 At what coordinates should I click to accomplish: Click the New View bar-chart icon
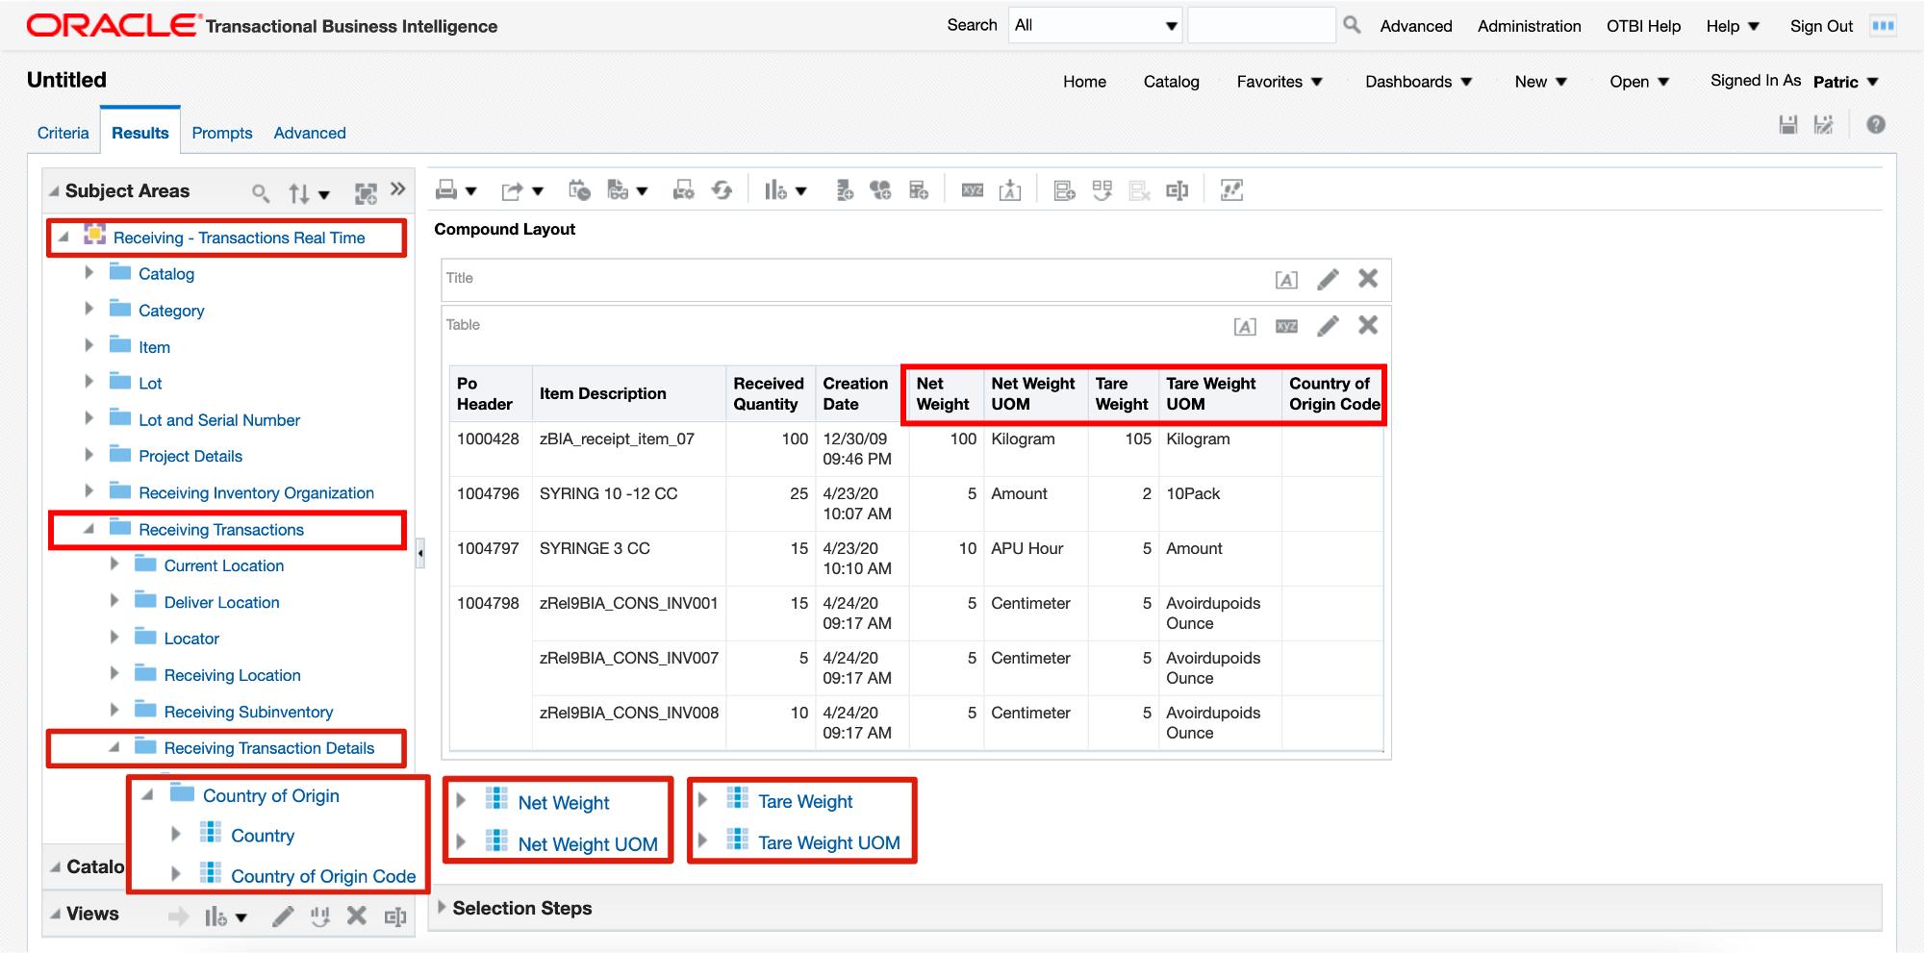(775, 190)
